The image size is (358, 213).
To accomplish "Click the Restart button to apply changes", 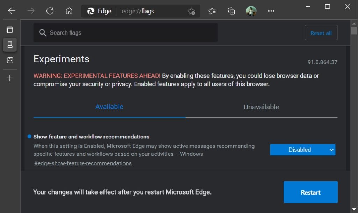I will (x=310, y=192).
